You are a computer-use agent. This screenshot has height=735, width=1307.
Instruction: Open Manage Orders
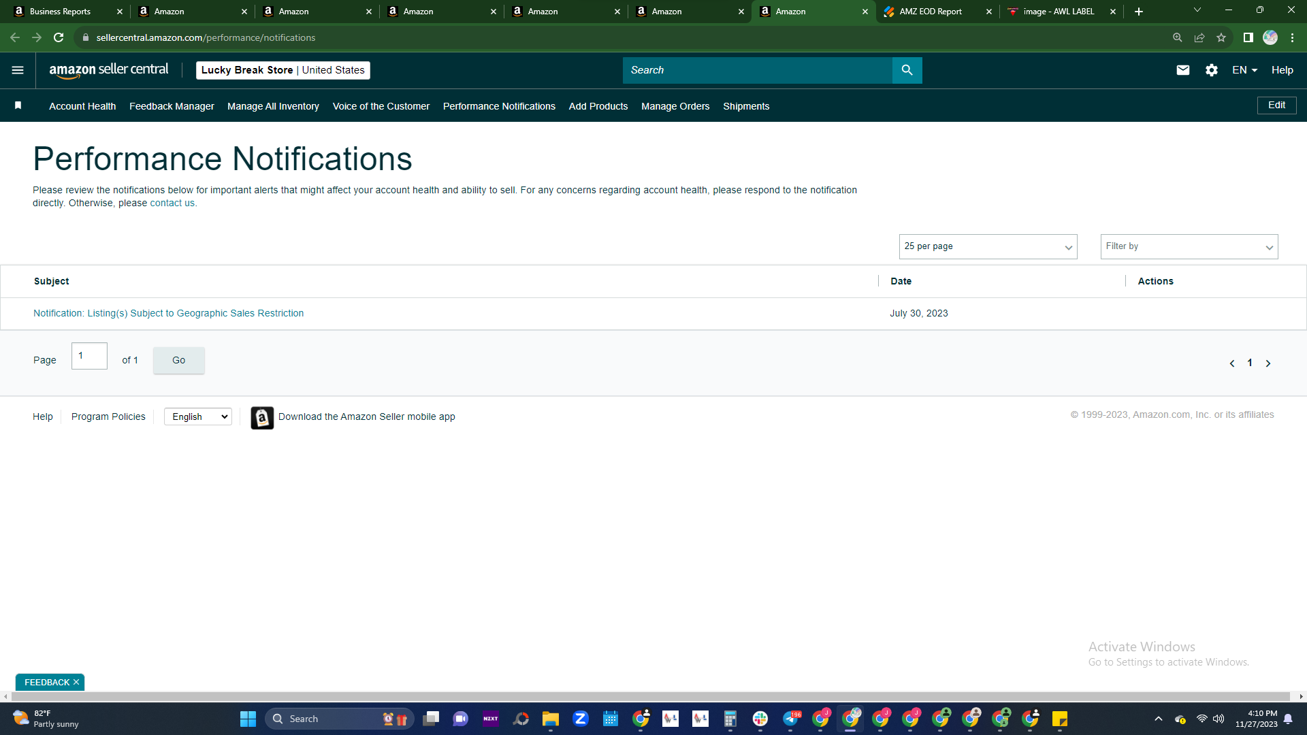(675, 106)
